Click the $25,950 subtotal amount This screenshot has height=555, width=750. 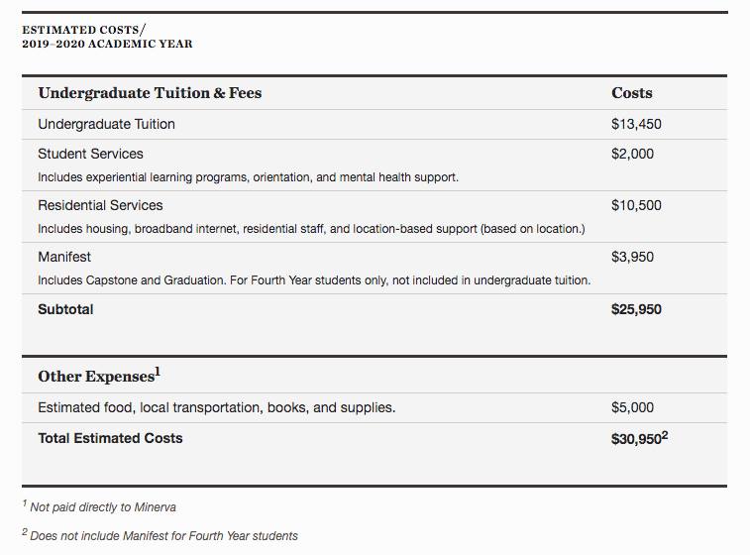click(x=636, y=309)
